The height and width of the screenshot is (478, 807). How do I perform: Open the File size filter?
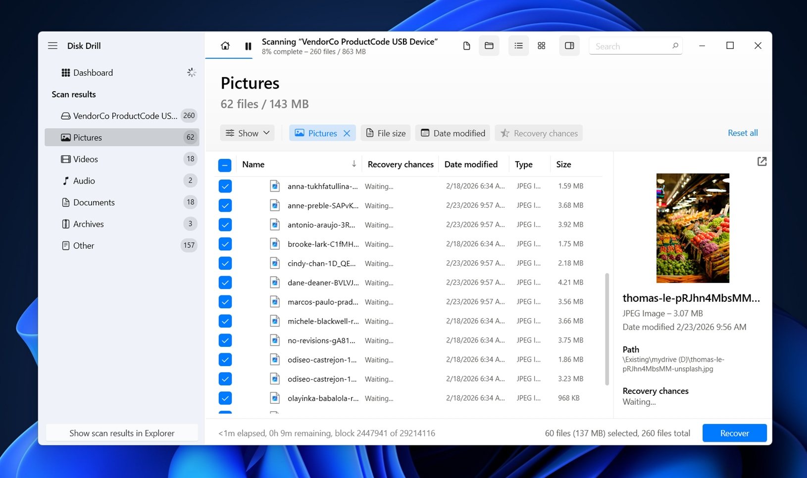pos(385,133)
